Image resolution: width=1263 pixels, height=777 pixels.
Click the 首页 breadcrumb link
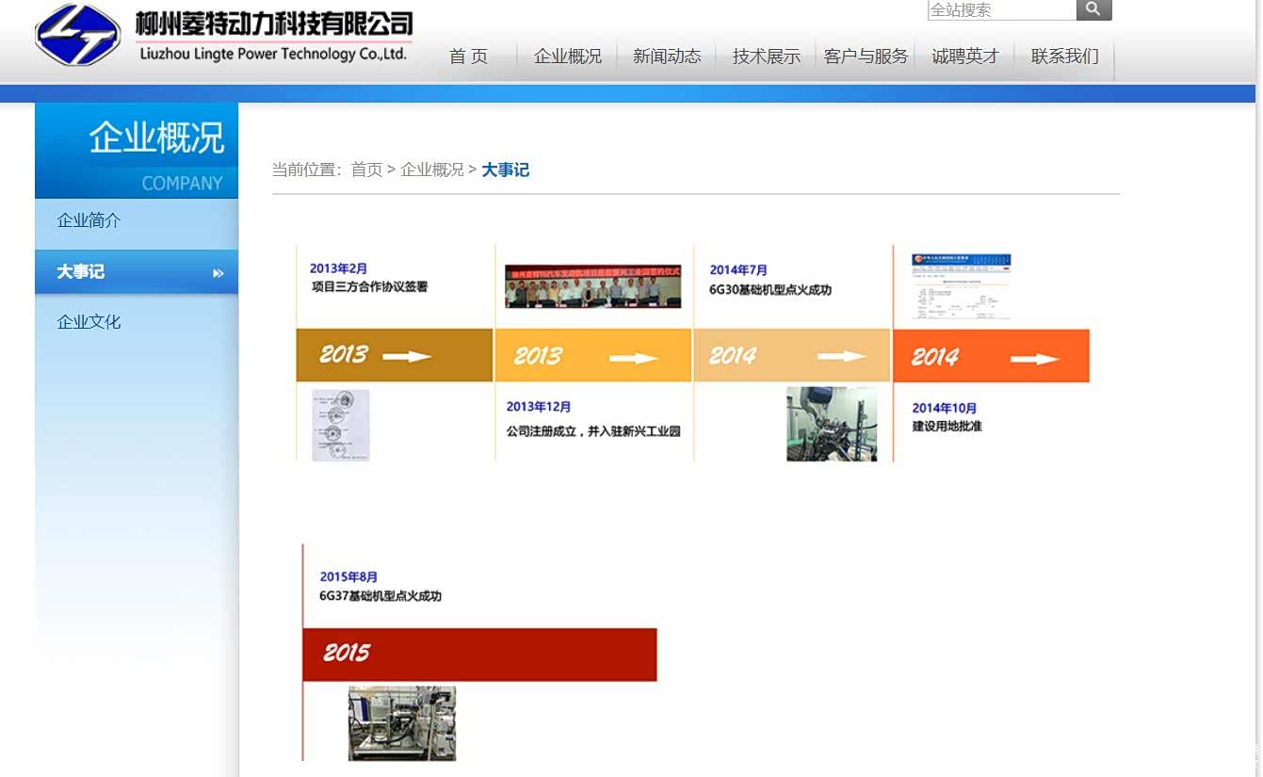pyautogui.click(x=366, y=170)
